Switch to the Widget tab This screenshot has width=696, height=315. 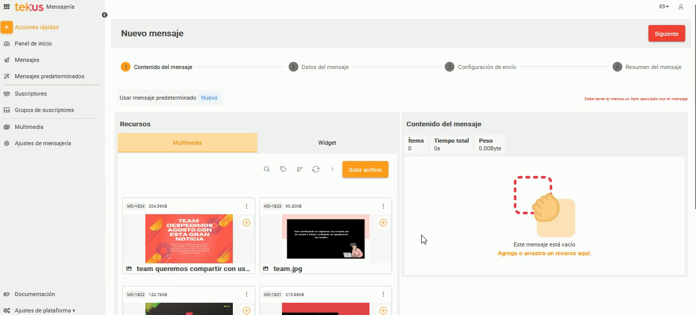(x=327, y=143)
